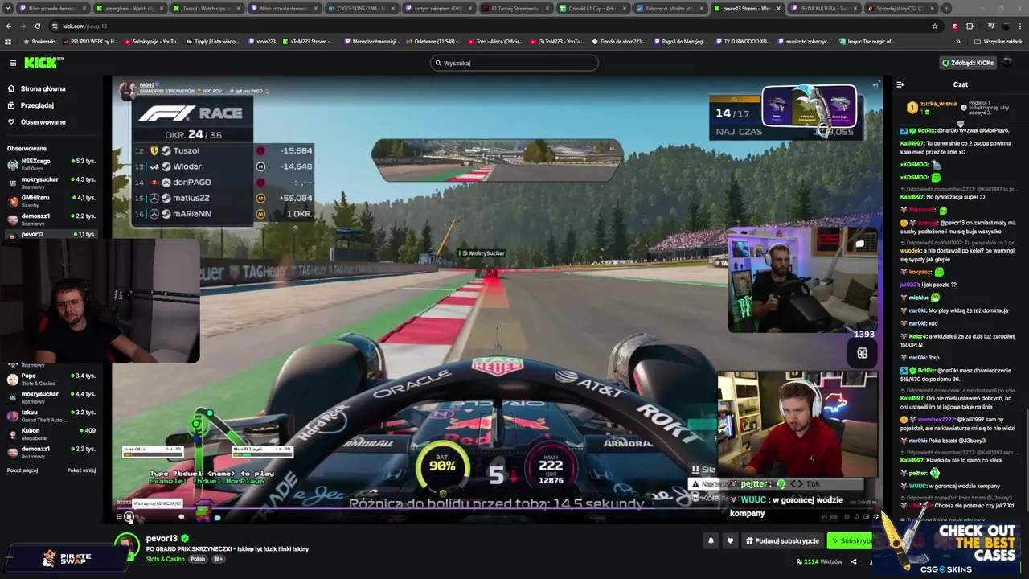This screenshot has height=579, width=1029.
Task: Open GMHikaru channel in followed list
Action: pos(51,200)
